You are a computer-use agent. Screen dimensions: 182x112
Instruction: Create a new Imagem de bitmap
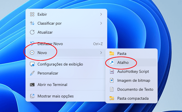click(131, 80)
